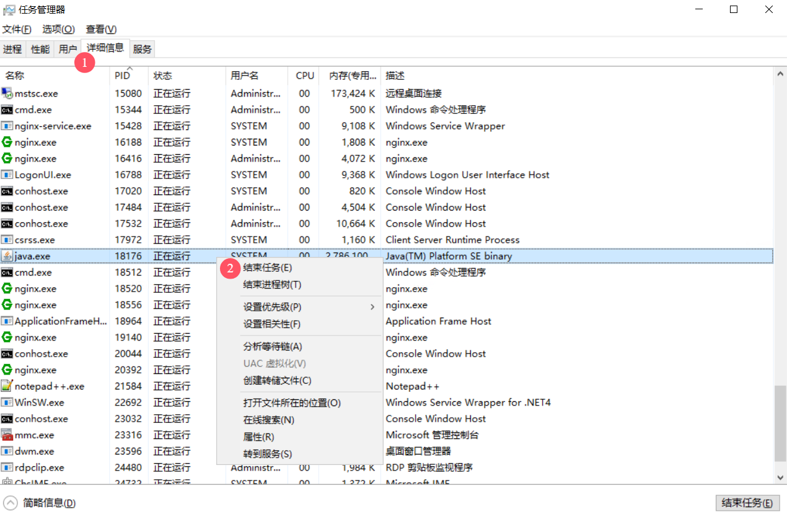
Task: Click the conhost.exe icon with PID 17532
Action: (x=7, y=224)
